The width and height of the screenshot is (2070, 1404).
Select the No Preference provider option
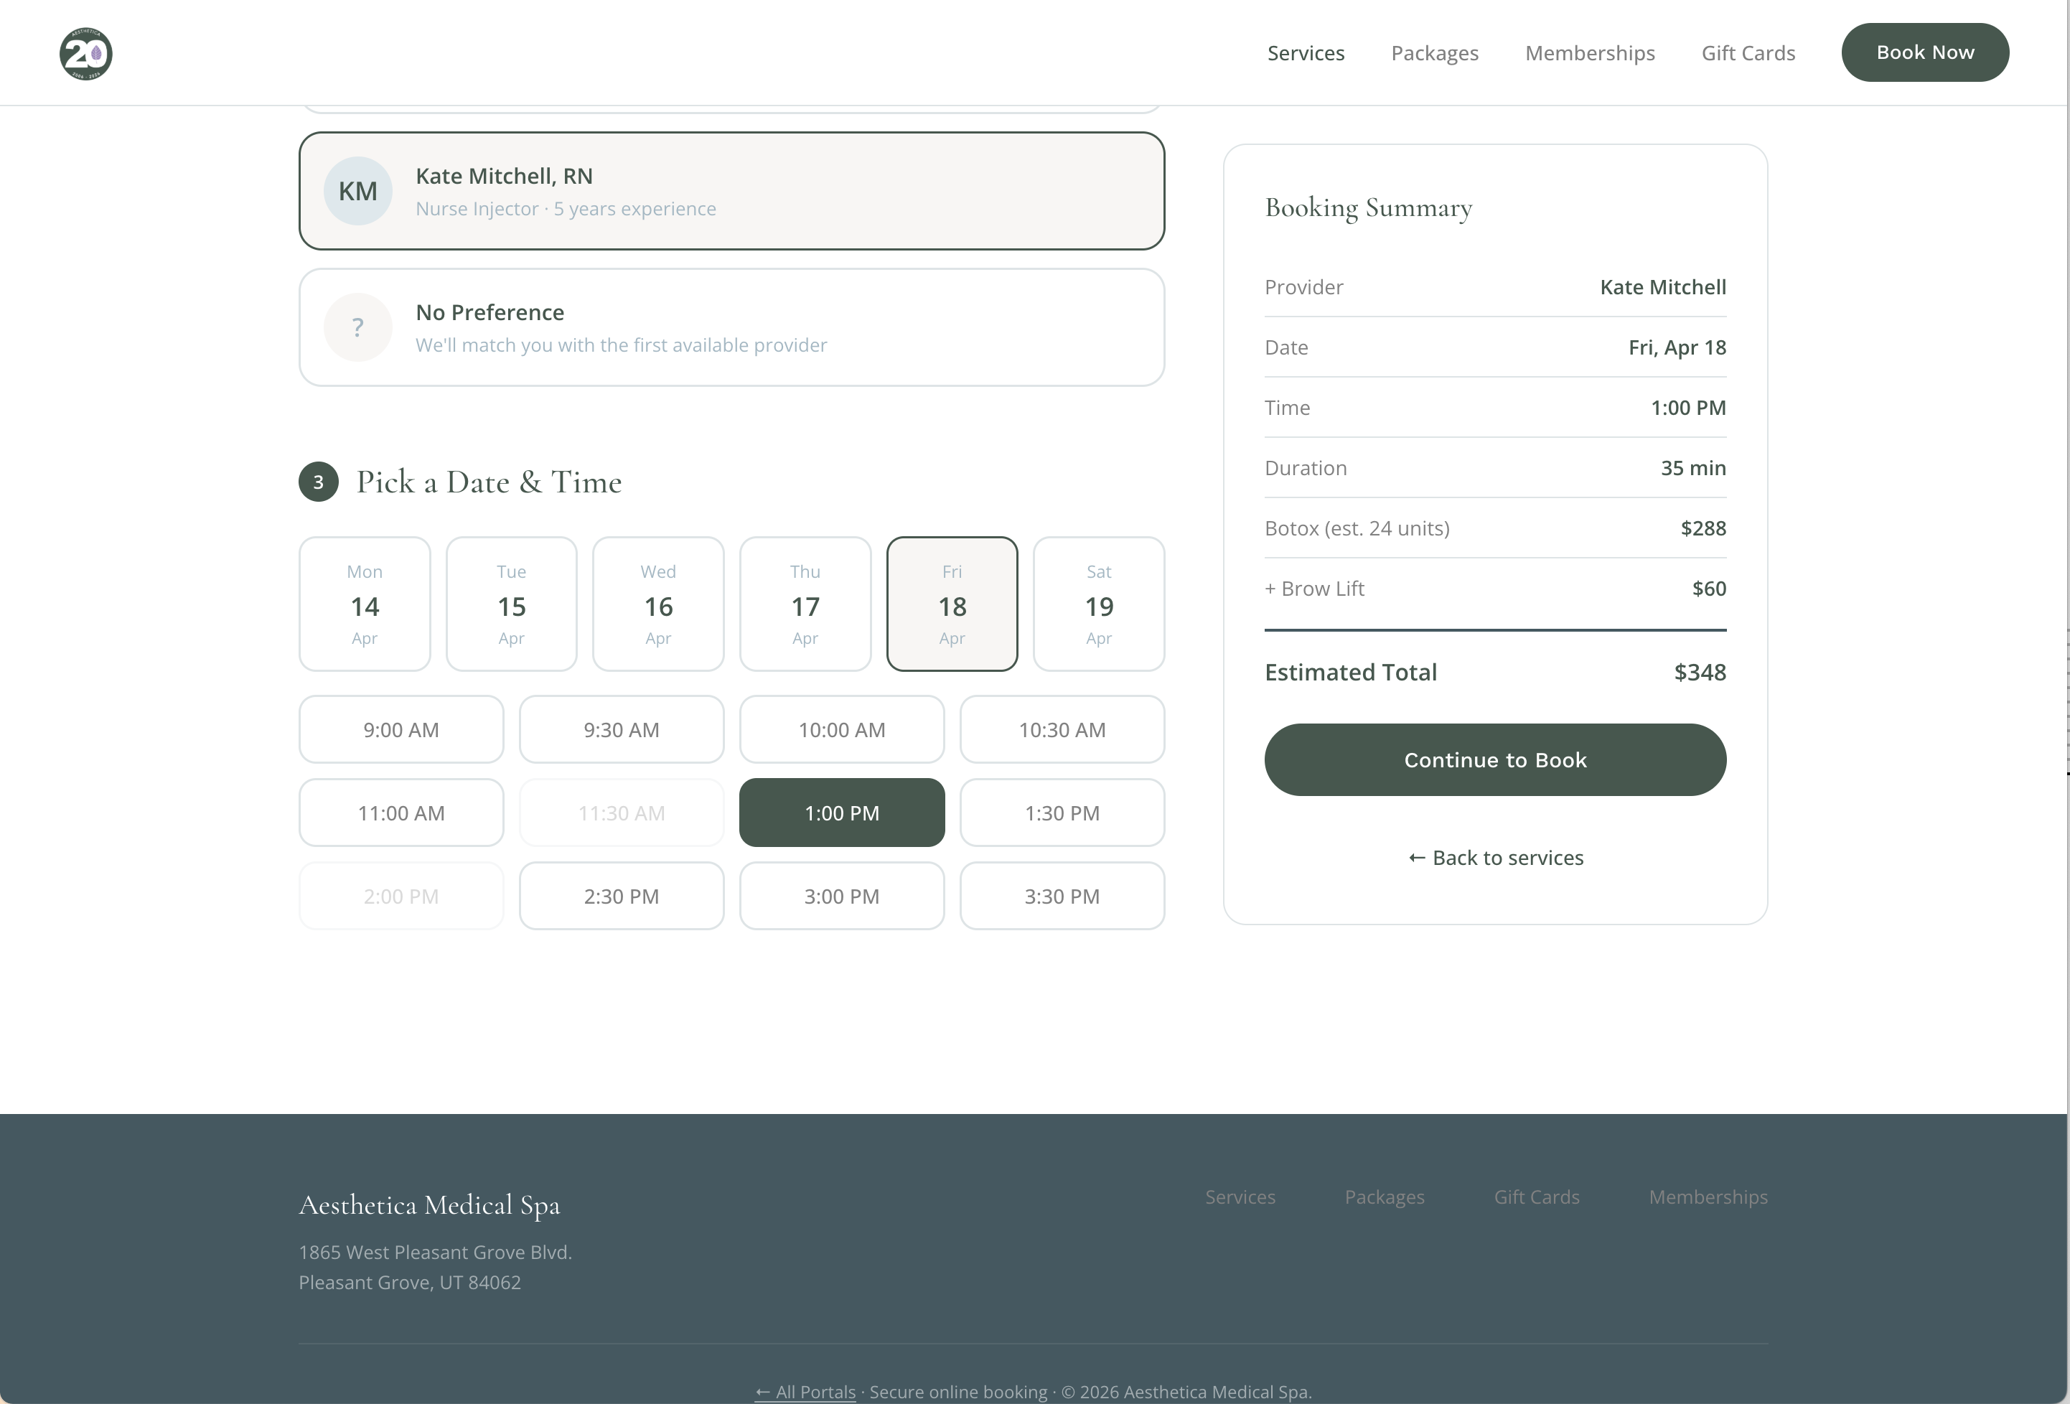[x=731, y=328]
